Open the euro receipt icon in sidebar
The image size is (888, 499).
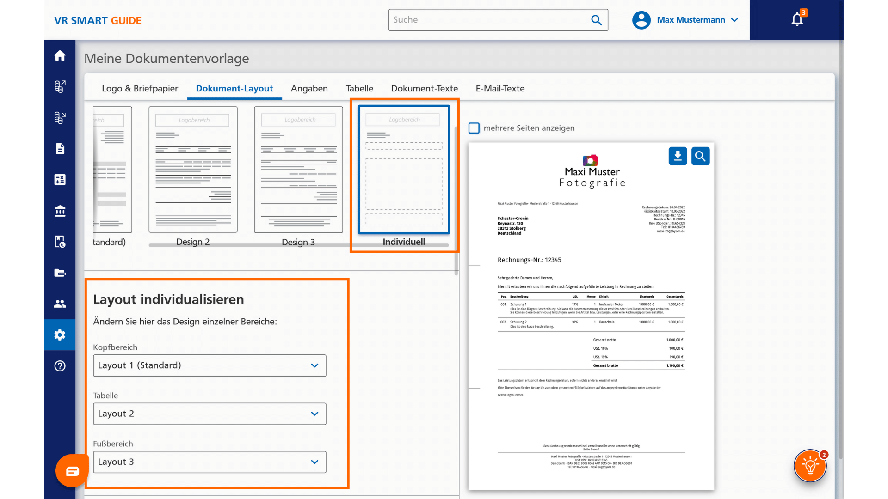[x=60, y=242]
